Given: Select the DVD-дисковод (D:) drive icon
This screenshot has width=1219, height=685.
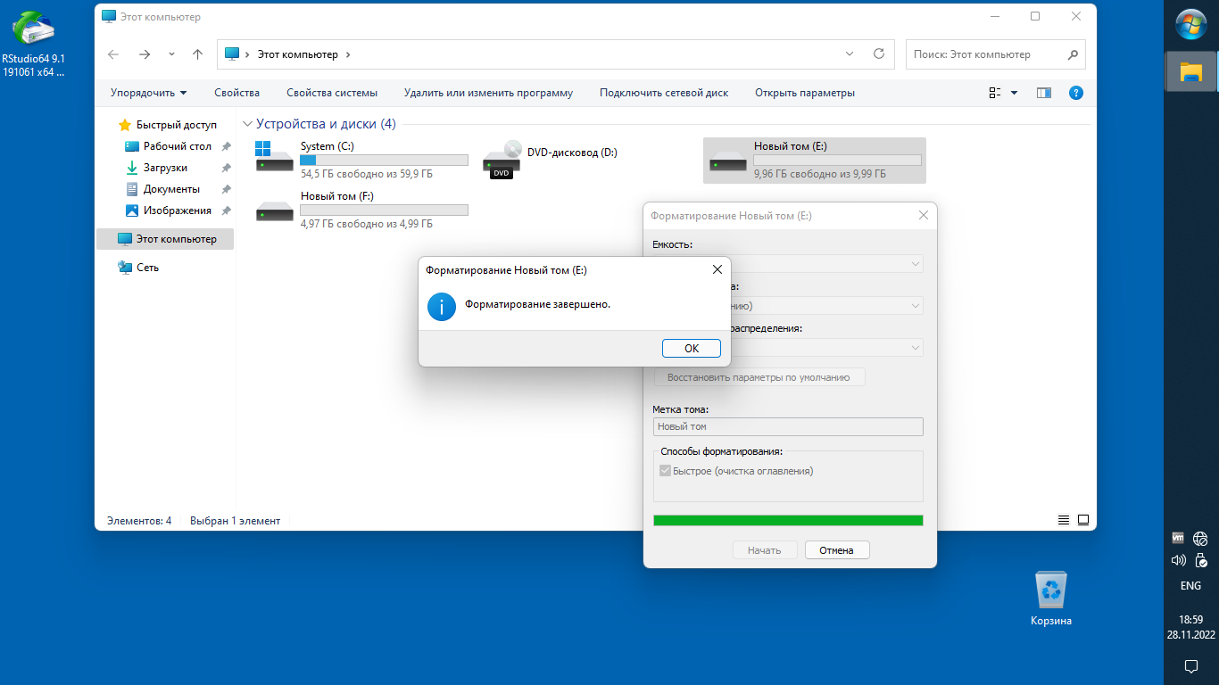Looking at the screenshot, I should (x=502, y=161).
